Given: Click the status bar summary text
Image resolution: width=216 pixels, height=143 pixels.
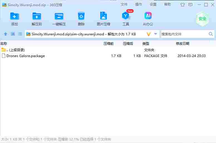Looking at the screenshot, I should pos(56,139).
